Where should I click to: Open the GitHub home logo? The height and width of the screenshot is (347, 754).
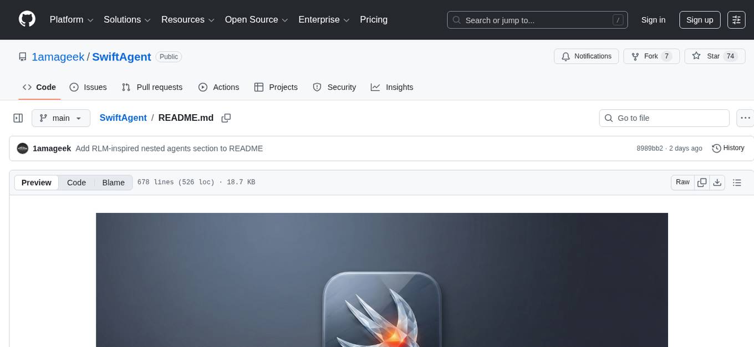(x=27, y=19)
